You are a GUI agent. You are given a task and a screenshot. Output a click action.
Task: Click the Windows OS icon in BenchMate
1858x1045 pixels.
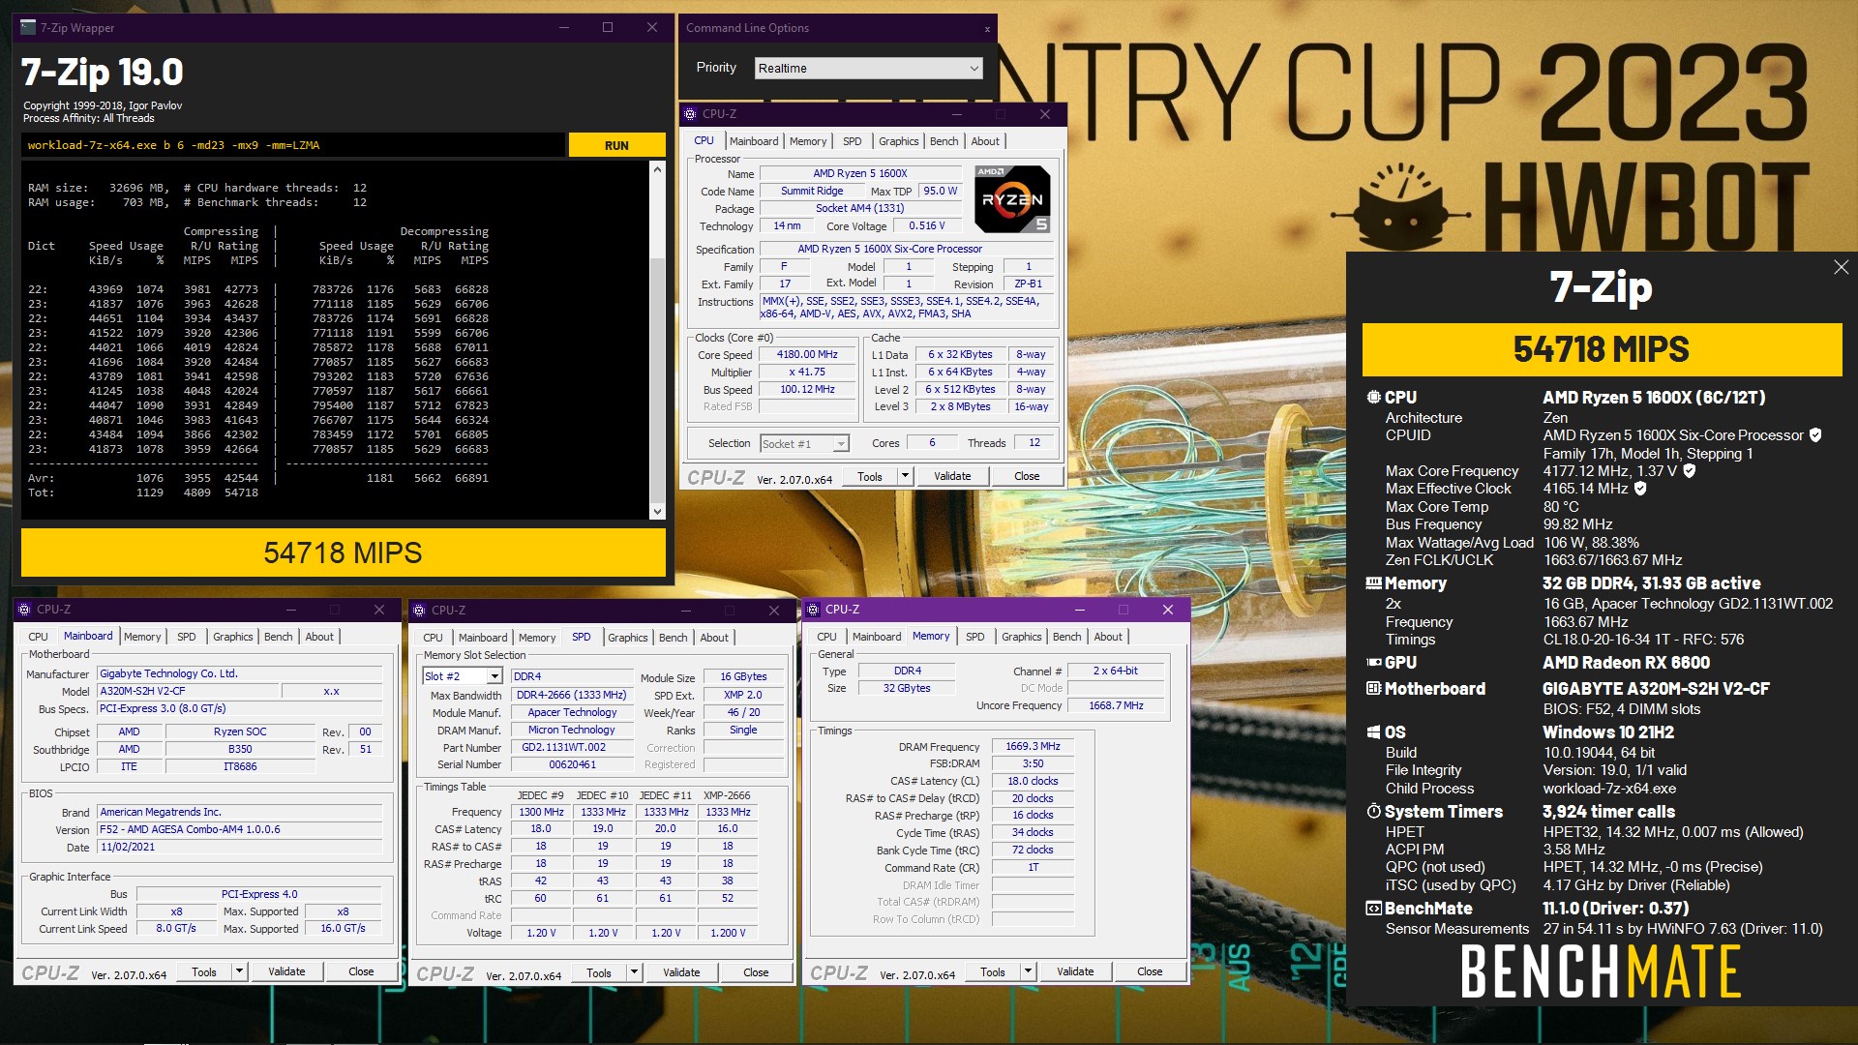[x=1373, y=732]
